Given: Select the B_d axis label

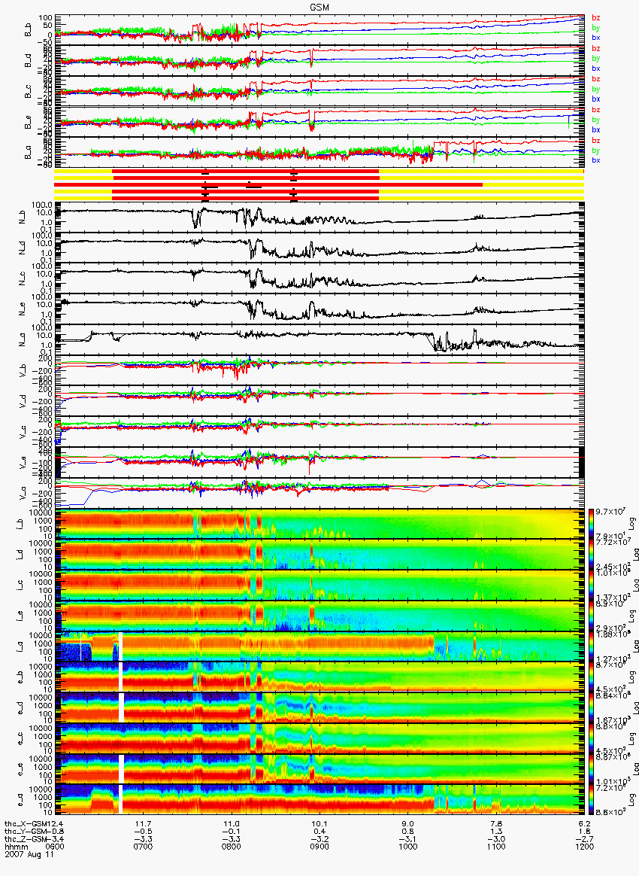Looking at the screenshot, I should pyautogui.click(x=28, y=61).
